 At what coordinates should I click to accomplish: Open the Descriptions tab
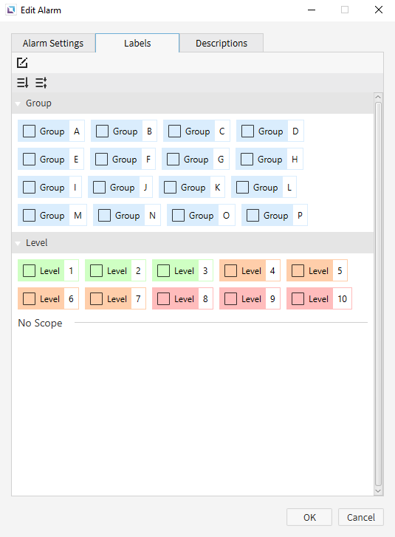pos(221,43)
